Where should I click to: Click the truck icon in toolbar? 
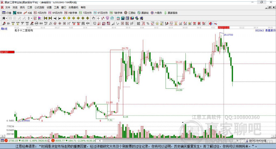coord(141,18)
